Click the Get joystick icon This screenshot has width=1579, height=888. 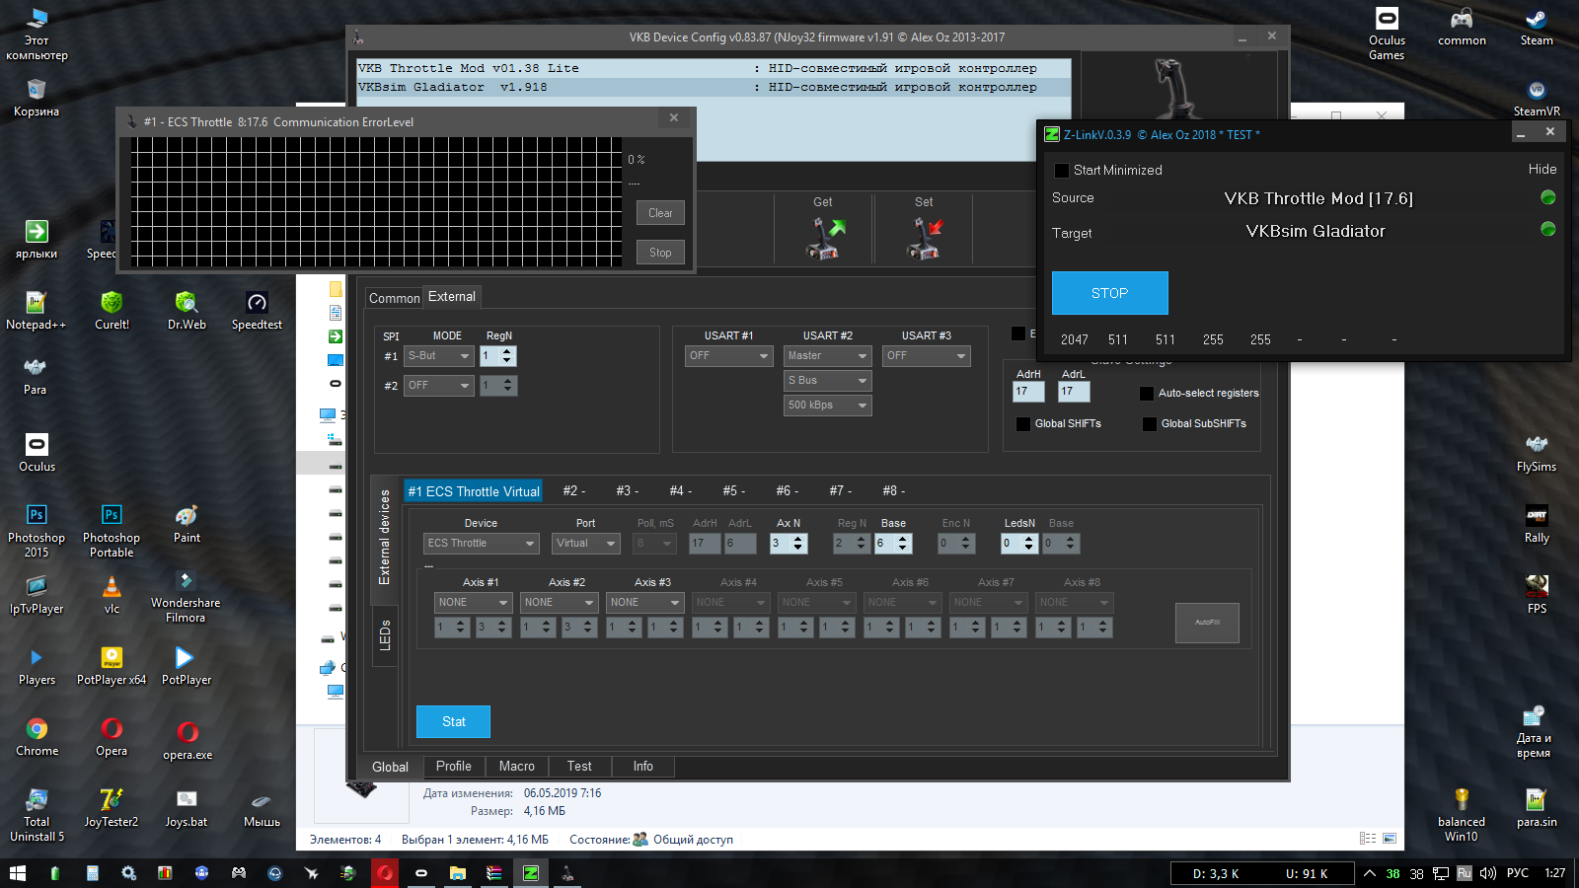click(826, 239)
